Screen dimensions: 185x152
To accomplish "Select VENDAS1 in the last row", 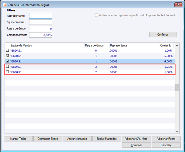I will (x=16, y=72).
